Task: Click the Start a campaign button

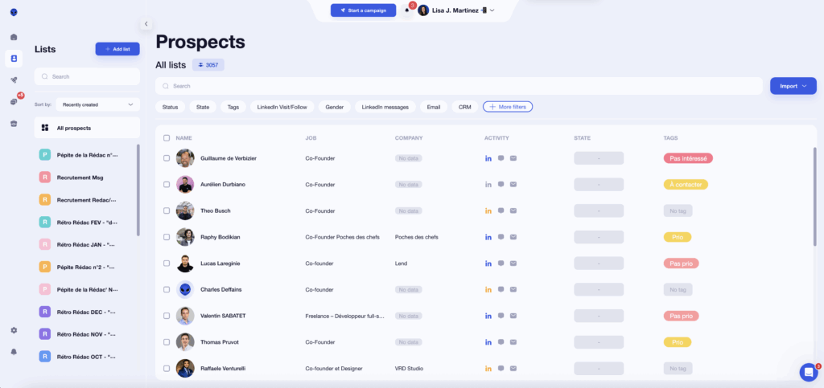Action: click(x=363, y=10)
